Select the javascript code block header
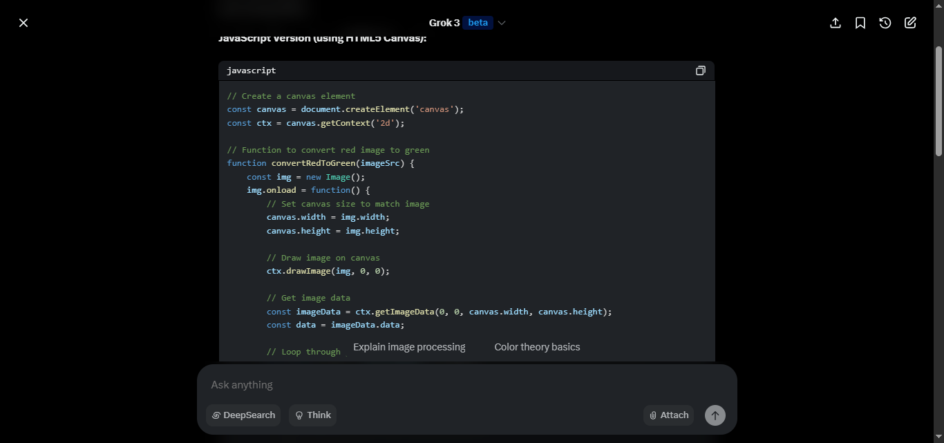The height and width of the screenshot is (443, 944). point(251,70)
